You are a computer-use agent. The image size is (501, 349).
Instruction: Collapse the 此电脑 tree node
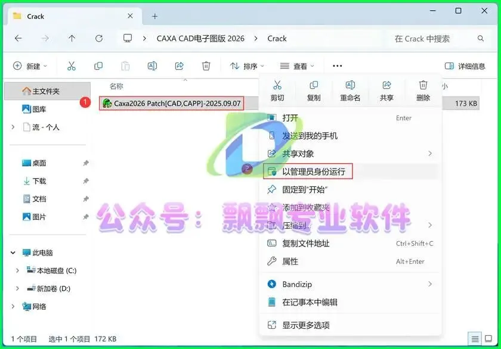tap(13, 253)
